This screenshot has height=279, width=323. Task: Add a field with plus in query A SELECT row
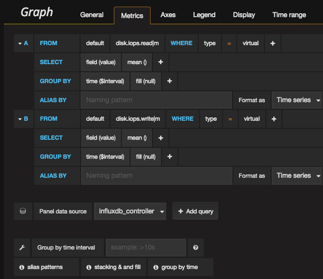click(161, 62)
